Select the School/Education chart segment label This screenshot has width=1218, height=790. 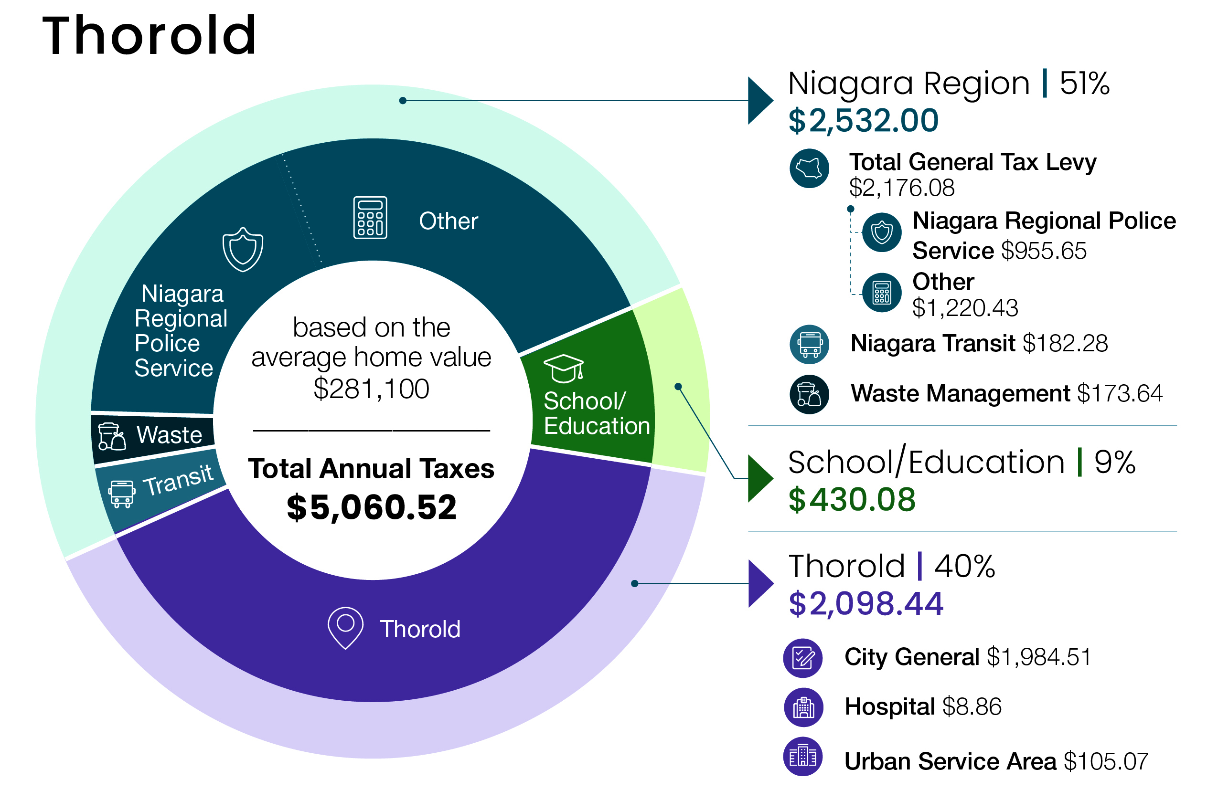pos(596,413)
